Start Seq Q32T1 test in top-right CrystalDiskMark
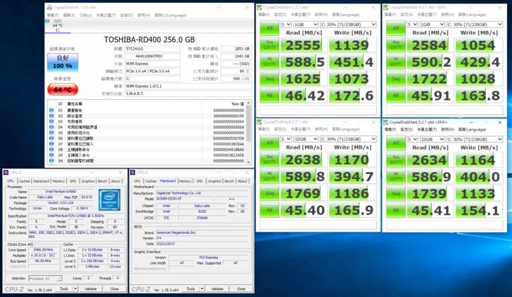This screenshot has width=512, height=297. [x=395, y=46]
